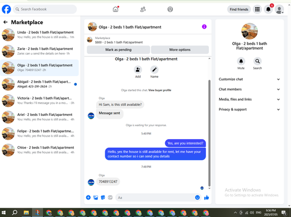Click Search icon in the info panel
Viewport: 291px width, 217px height.
257,61
